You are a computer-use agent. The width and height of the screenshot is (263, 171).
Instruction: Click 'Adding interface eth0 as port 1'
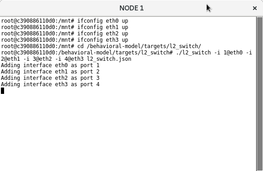click(x=50, y=65)
